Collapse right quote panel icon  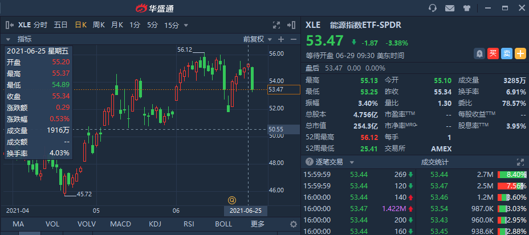click(x=291, y=25)
